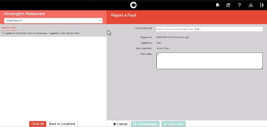Click the paperclip icon beside Triggered at

coord(3,33)
